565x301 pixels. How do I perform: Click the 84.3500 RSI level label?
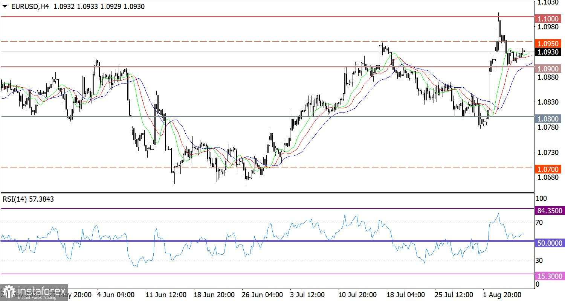pos(550,211)
